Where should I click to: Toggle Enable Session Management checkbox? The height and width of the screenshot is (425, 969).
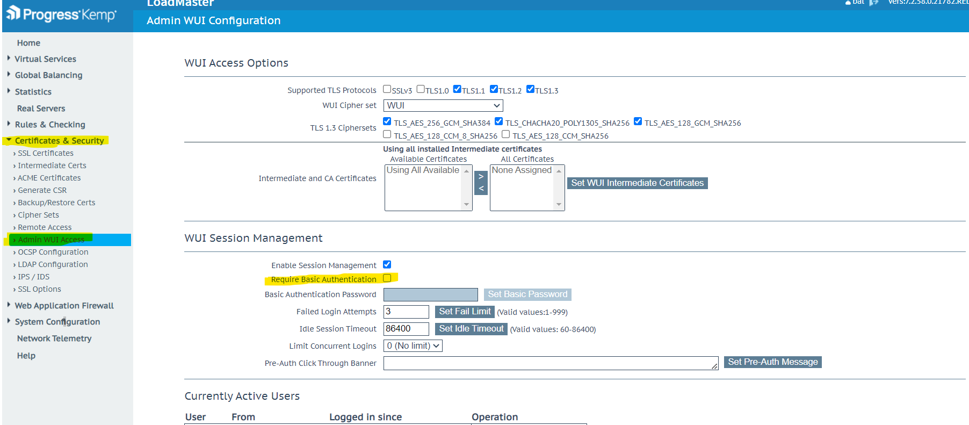pos(387,264)
